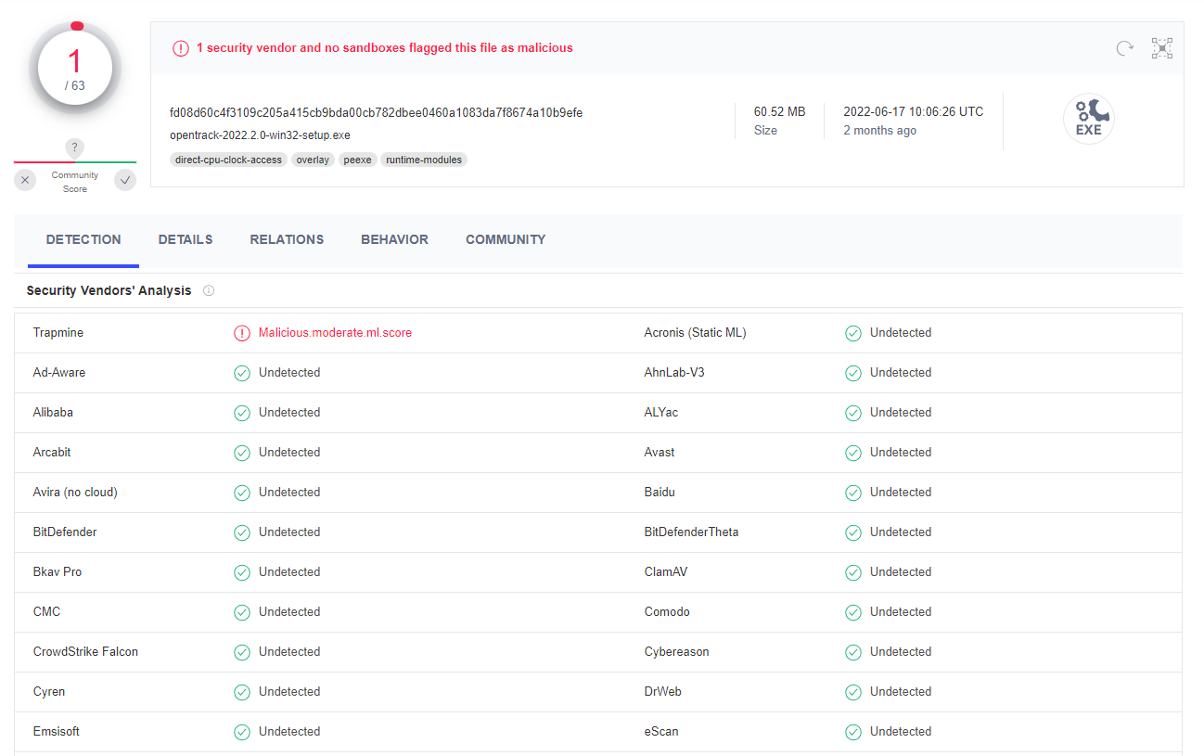
Task: Click the red-green Community Score bar
Action: tap(74, 162)
